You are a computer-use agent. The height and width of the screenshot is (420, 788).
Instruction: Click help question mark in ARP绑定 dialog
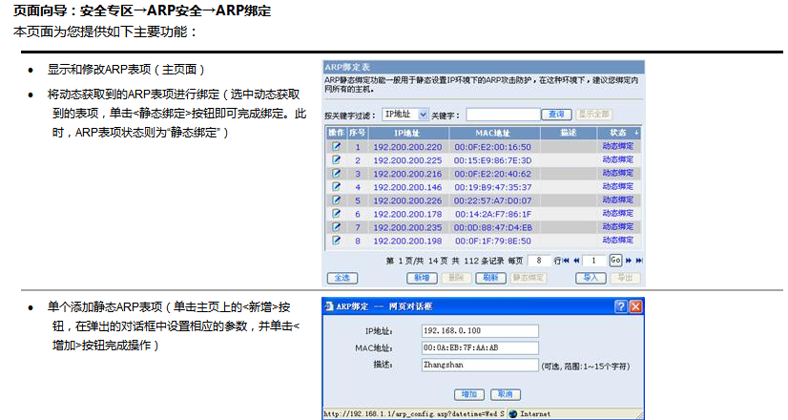click(x=621, y=306)
